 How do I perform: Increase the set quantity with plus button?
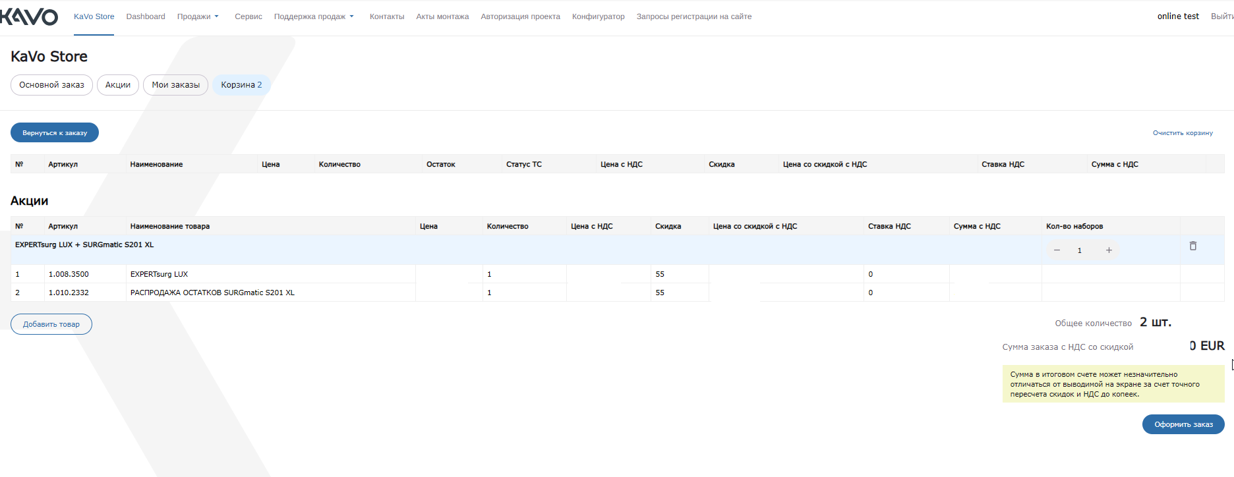pos(1109,250)
